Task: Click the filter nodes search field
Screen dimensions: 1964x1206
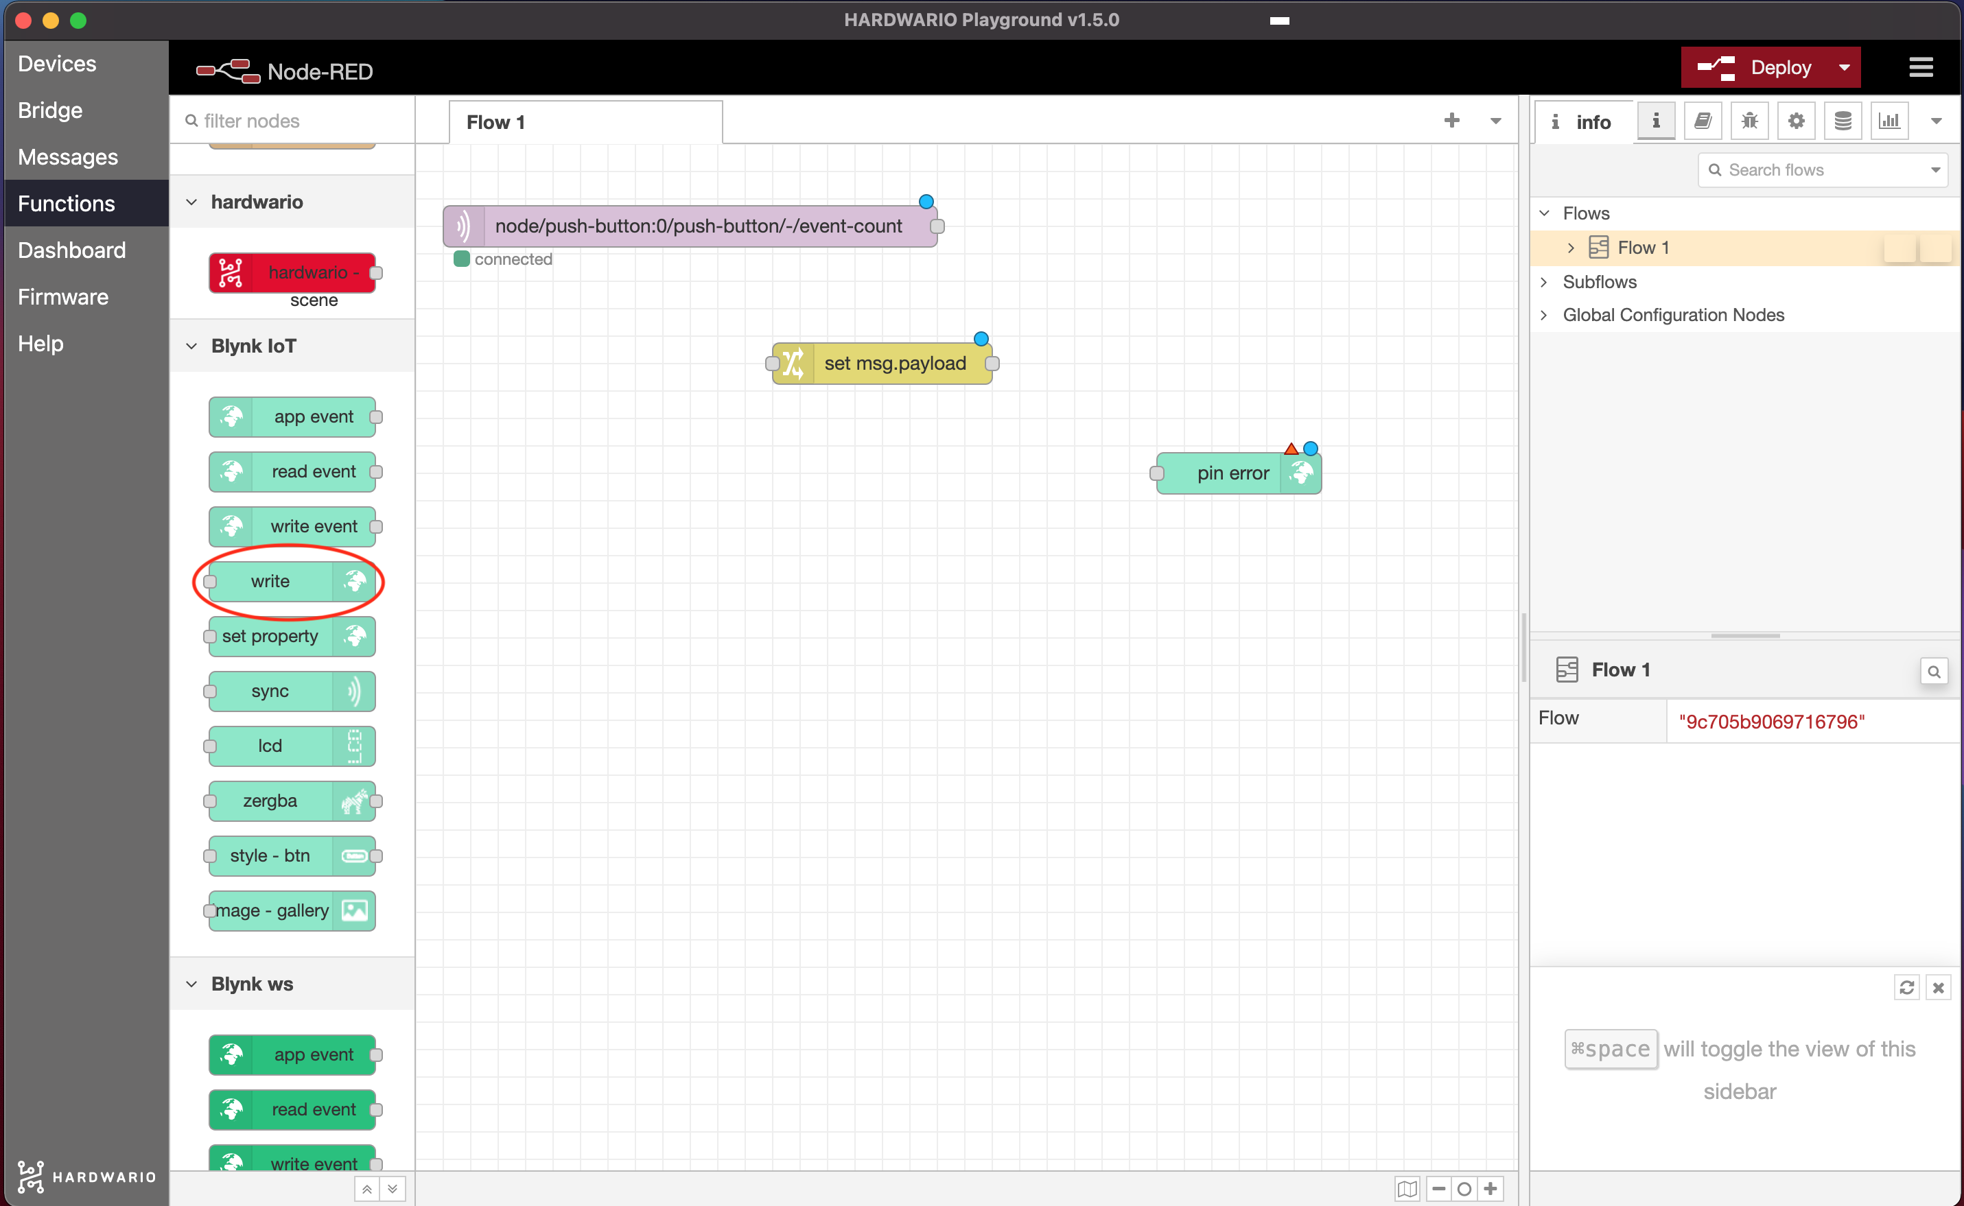Action: tap(292, 121)
